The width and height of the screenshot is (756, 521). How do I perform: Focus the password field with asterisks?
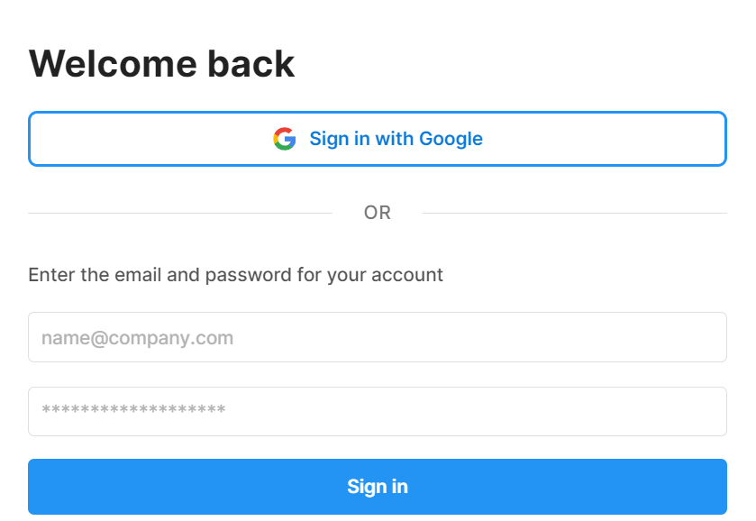point(377,411)
